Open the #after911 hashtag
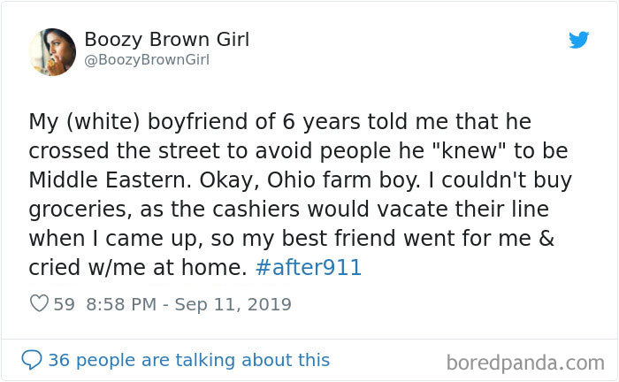The width and height of the screenshot is (619, 382). pyautogui.click(x=308, y=268)
